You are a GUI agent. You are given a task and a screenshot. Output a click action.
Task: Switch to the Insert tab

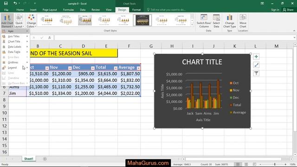tap(33, 10)
